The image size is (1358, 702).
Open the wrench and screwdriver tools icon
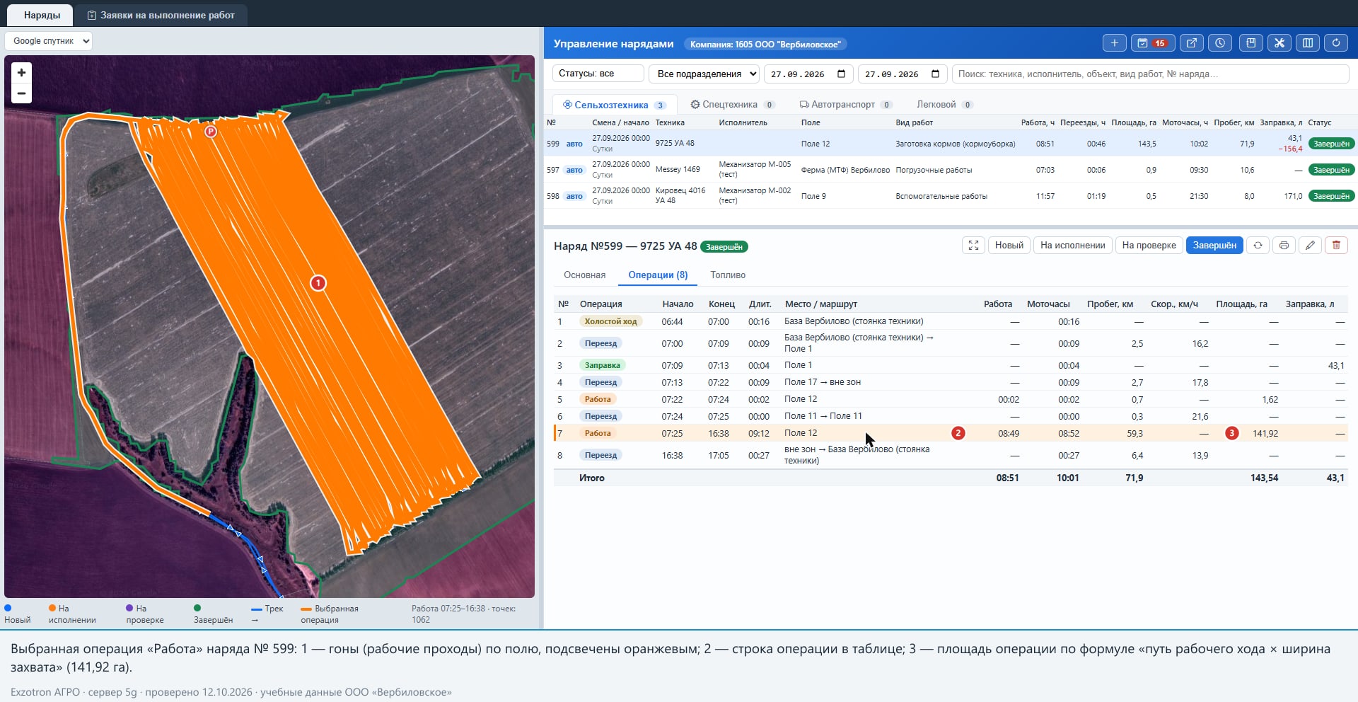(1279, 43)
